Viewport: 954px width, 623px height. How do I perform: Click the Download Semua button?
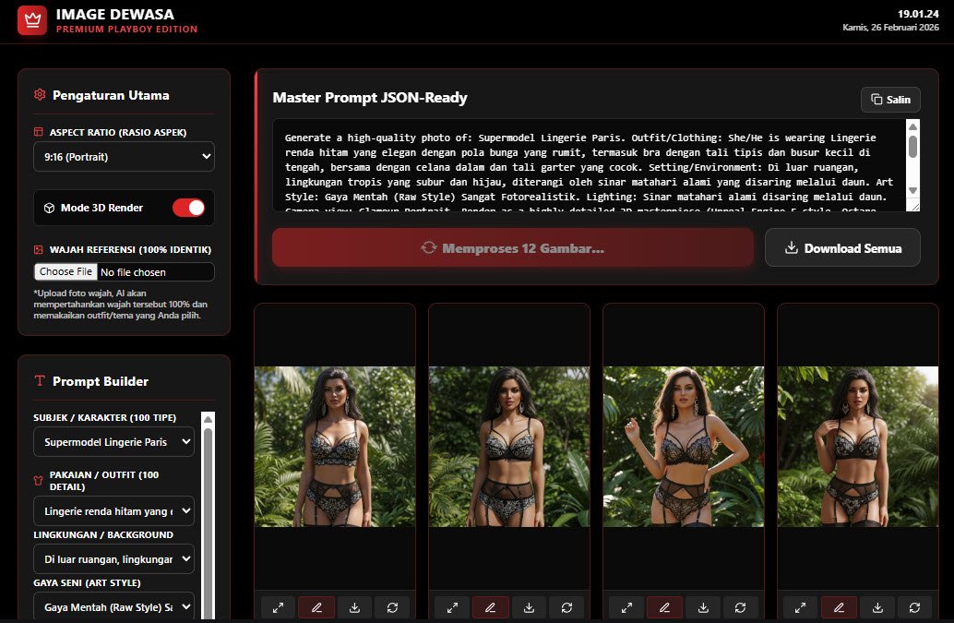842,247
